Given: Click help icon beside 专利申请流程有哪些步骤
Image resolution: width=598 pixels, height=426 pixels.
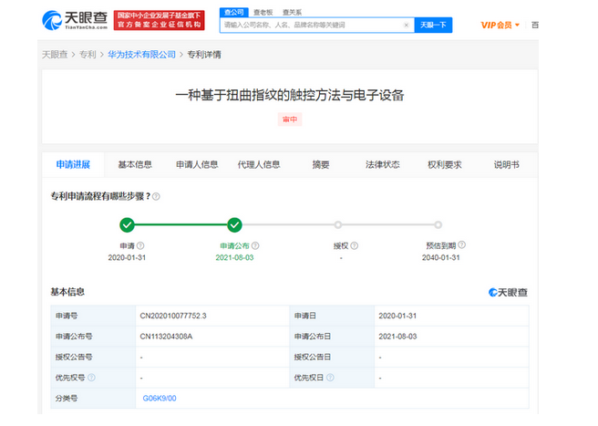Looking at the screenshot, I should [157, 196].
